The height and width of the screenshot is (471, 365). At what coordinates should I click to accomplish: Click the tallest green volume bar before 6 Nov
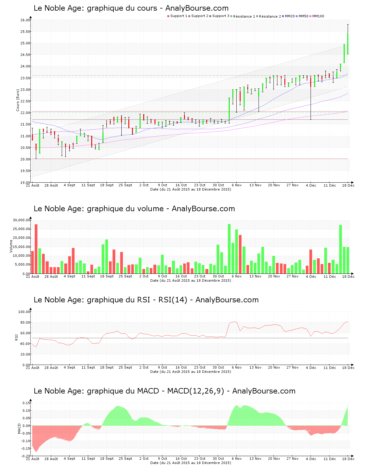click(x=229, y=249)
